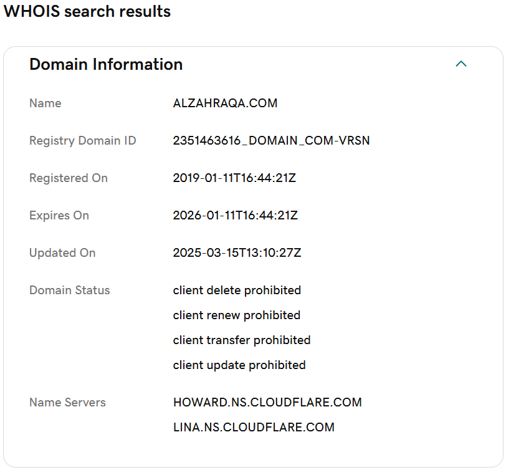
Task: Click the Name field label
Action: coord(45,103)
